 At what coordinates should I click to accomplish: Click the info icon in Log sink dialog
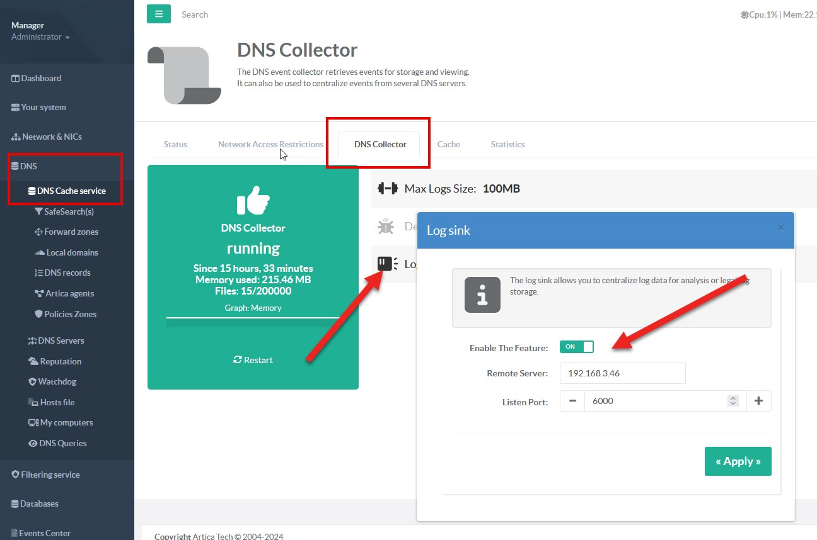[x=482, y=295]
